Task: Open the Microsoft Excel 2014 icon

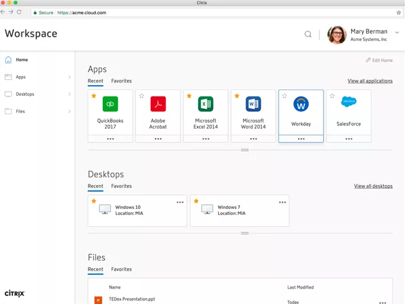Action: click(x=205, y=104)
